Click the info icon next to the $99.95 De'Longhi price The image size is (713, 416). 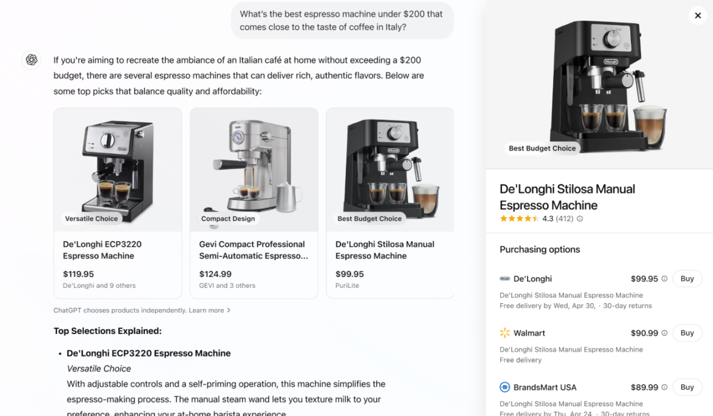tap(664, 278)
